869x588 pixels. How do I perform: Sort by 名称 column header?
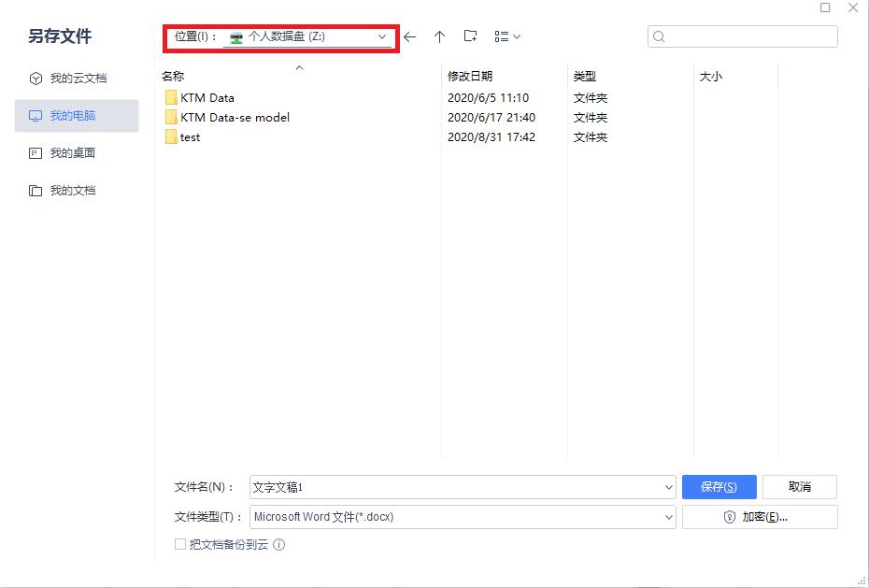click(x=173, y=77)
